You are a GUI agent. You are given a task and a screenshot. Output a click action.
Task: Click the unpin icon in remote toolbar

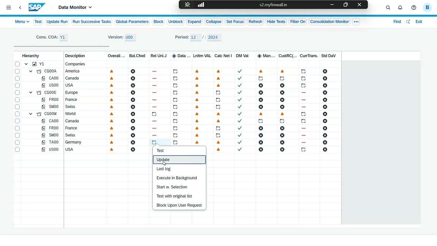click(187, 5)
